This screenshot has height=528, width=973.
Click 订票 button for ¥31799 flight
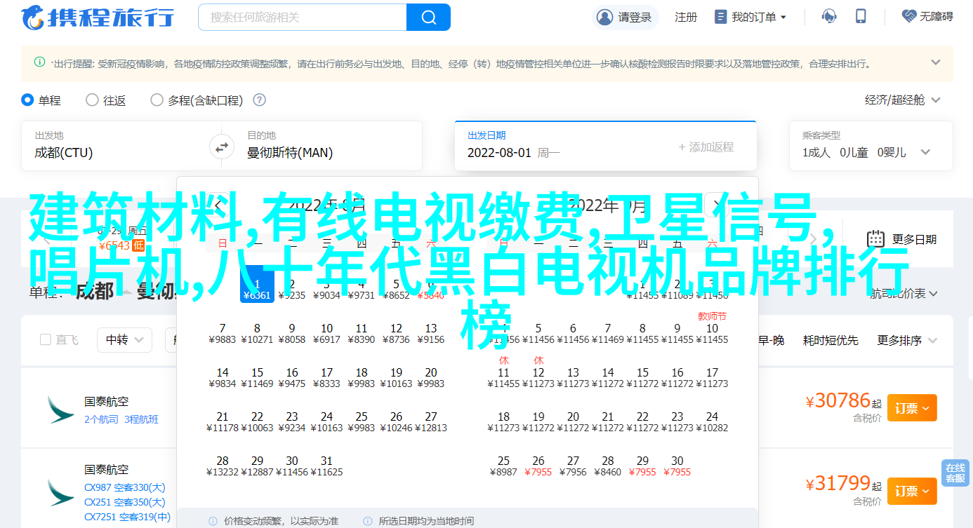pos(912,491)
